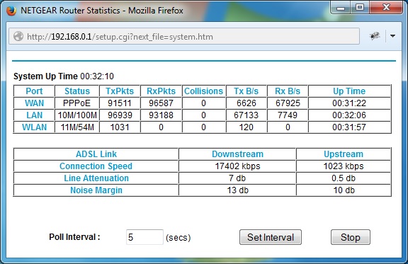Click LAN Rx B/s value 7749
This screenshot has width=408, height=264.
click(288, 115)
